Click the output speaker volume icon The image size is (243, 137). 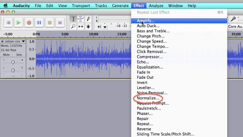click(99, 27)
